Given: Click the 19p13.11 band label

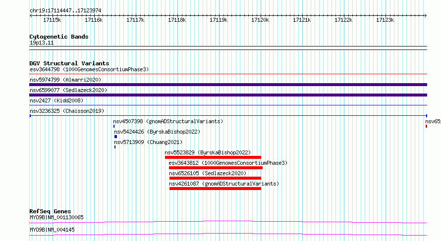Looking at the screenshot, I should tap(42, 43).
